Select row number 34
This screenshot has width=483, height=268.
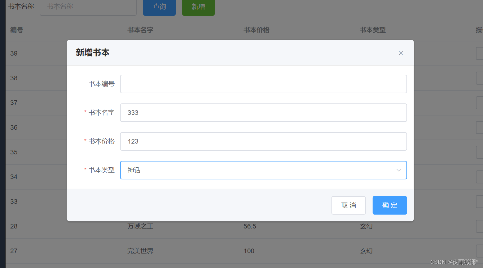coord(14,177)
